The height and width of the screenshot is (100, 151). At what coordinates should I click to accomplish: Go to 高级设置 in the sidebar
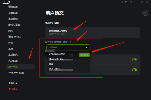click(13, 61)
